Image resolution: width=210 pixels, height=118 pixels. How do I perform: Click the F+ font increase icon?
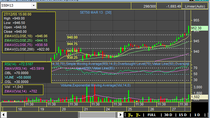tap(130, 115)
